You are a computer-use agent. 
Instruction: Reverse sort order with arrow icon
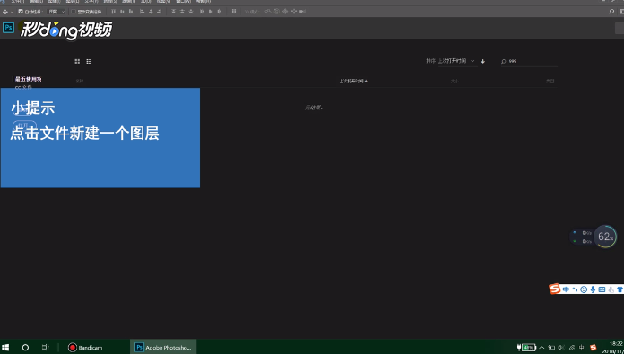tap(483, 61)
